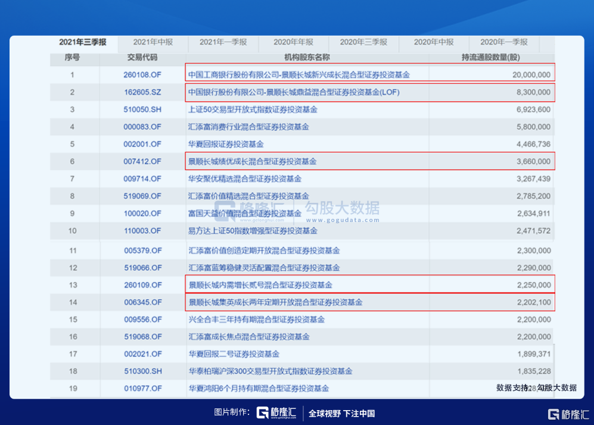Open 汇添富成长焦点混合型证券投资基金 link

pyautogui.click(x=249, y=337)
